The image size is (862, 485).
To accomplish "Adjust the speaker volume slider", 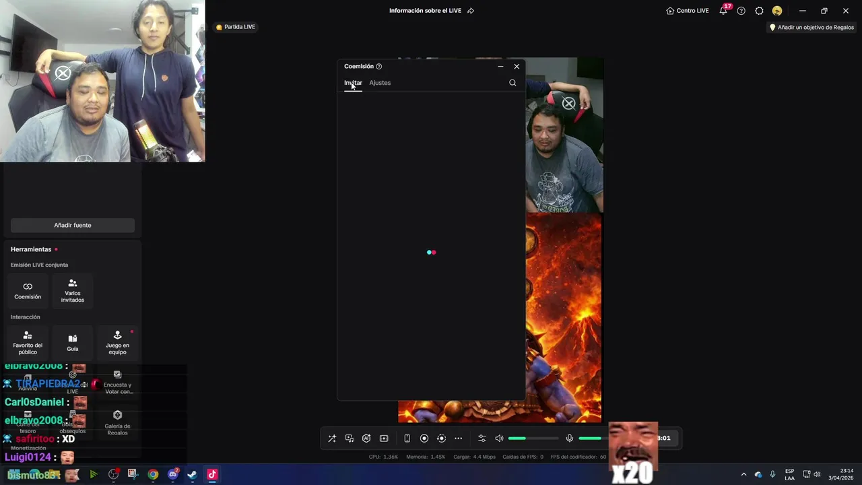I will coord(533,439).
